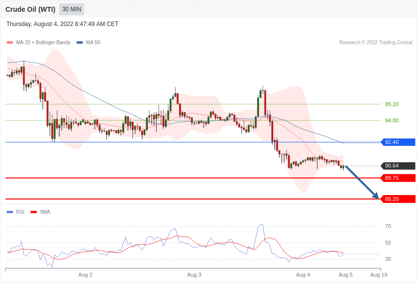417x283 pixels.
Task: Click the 95.20 resistance price label
Action: [392, 104]
